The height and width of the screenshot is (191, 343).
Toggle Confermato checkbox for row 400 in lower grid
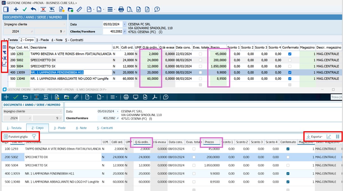pos(288,174)
